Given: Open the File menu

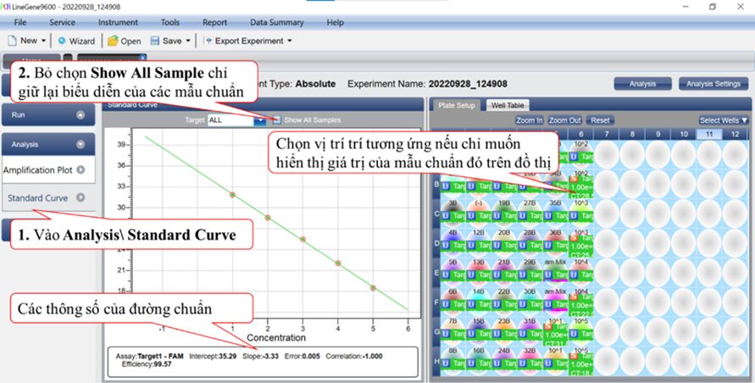Looking at the screenshot, I should [20, 22].
